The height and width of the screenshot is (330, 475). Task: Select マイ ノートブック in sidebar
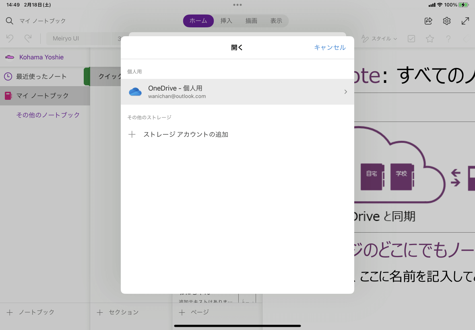[x=45, y=96]
